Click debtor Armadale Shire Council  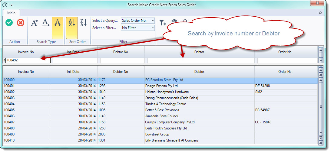[162, 116]
